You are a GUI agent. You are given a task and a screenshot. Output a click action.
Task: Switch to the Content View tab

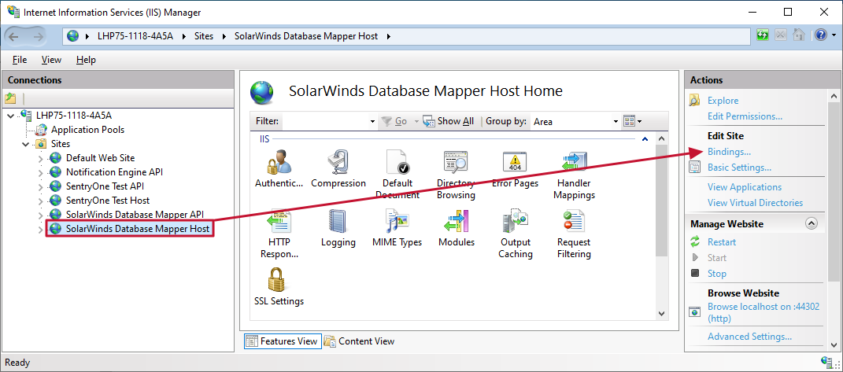(x=360, y=341)
